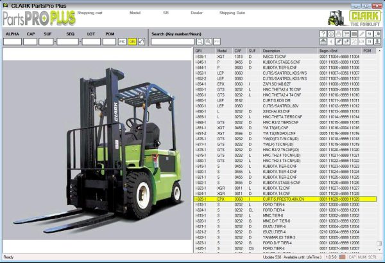Click the SEQ input field
The image size is (385, 263).
68,42
